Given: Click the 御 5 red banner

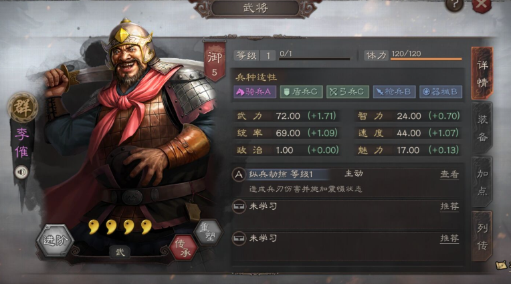Looking at the screenshot, I should 215,62.
